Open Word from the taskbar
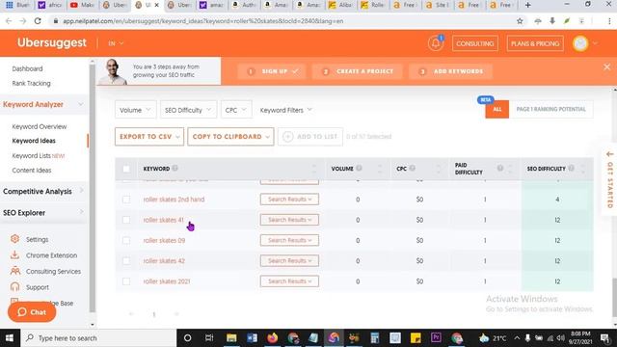This screenshot has width=617, height=347. click(252, 338)
